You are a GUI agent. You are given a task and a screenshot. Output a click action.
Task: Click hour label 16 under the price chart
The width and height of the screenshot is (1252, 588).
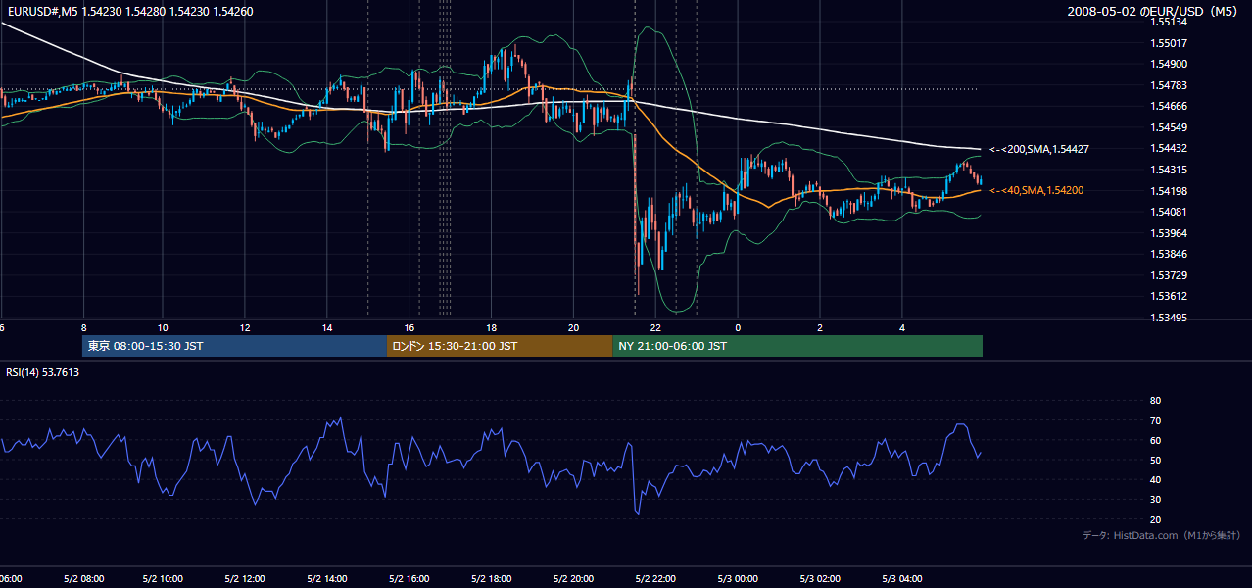click(x=409, y=327)
